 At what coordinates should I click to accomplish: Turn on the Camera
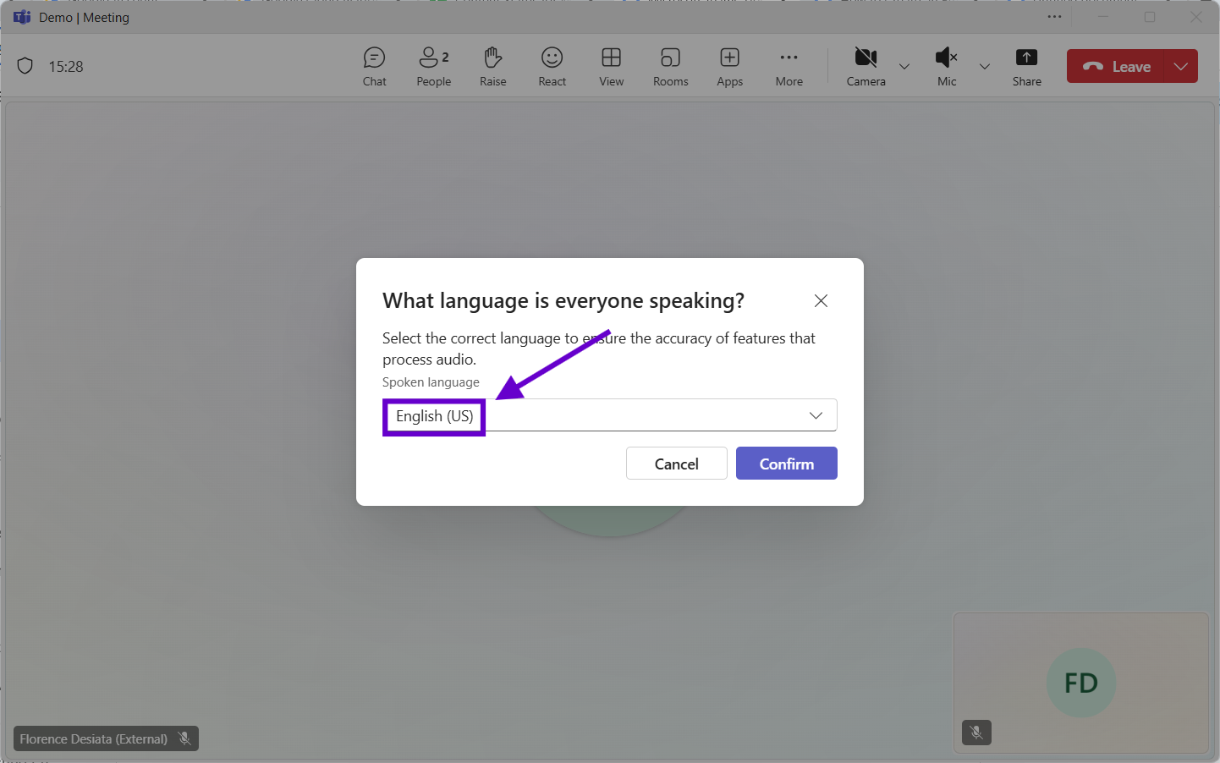[x=866, y=67]
